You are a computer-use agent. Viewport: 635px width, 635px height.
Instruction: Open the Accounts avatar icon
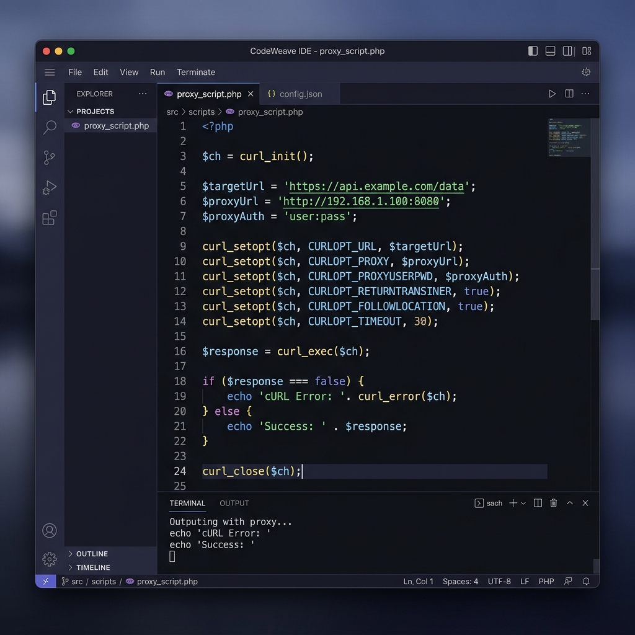(x=50, y=531)
